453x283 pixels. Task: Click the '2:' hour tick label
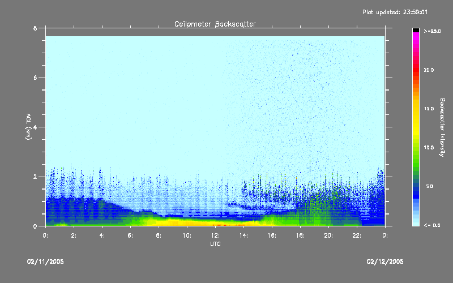(x=74, y=235)
